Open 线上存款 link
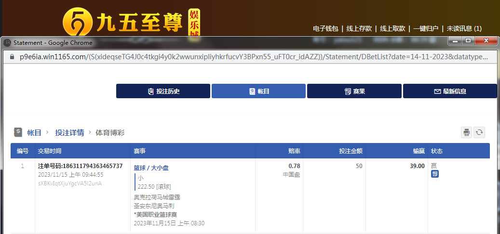This screenshot has height=234, width=500. tap(359, 29)
